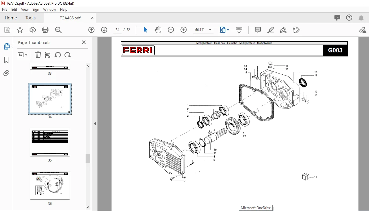
Task: Delete selected page trash icon
Action: pos(38,55)
